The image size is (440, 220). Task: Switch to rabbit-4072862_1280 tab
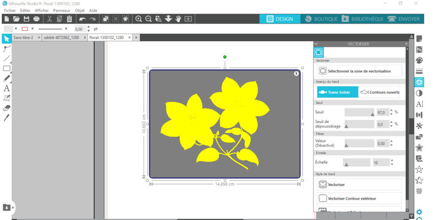61,37
